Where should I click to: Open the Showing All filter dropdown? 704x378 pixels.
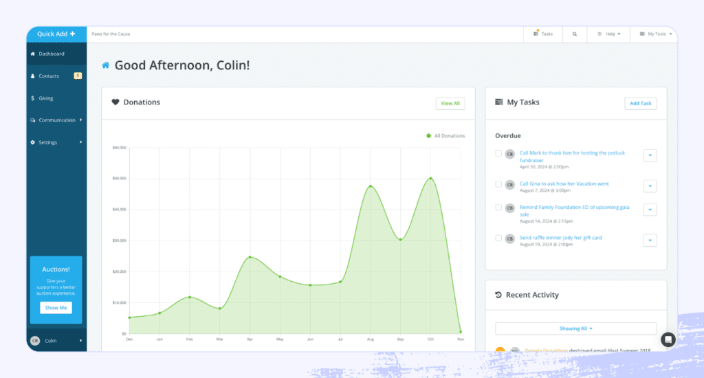click(575, 329)
